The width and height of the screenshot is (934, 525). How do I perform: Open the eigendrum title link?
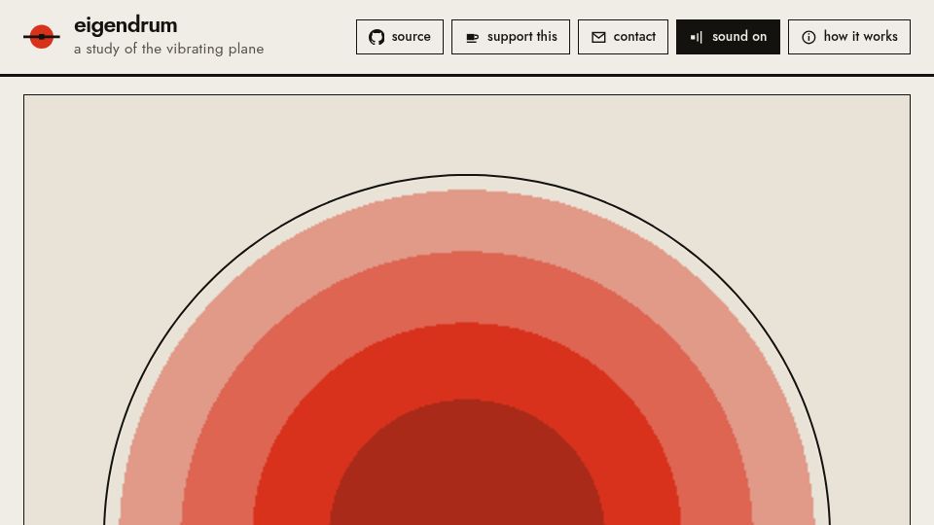click(x=126, y=25)
